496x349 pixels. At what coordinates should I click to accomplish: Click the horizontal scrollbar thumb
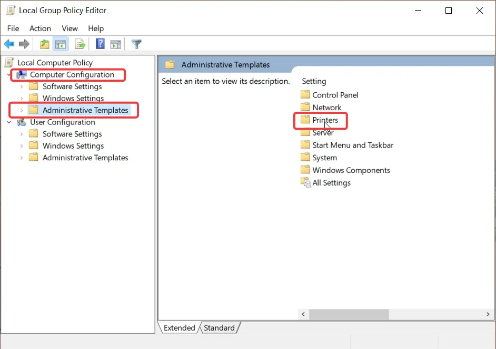click(349, 314)
